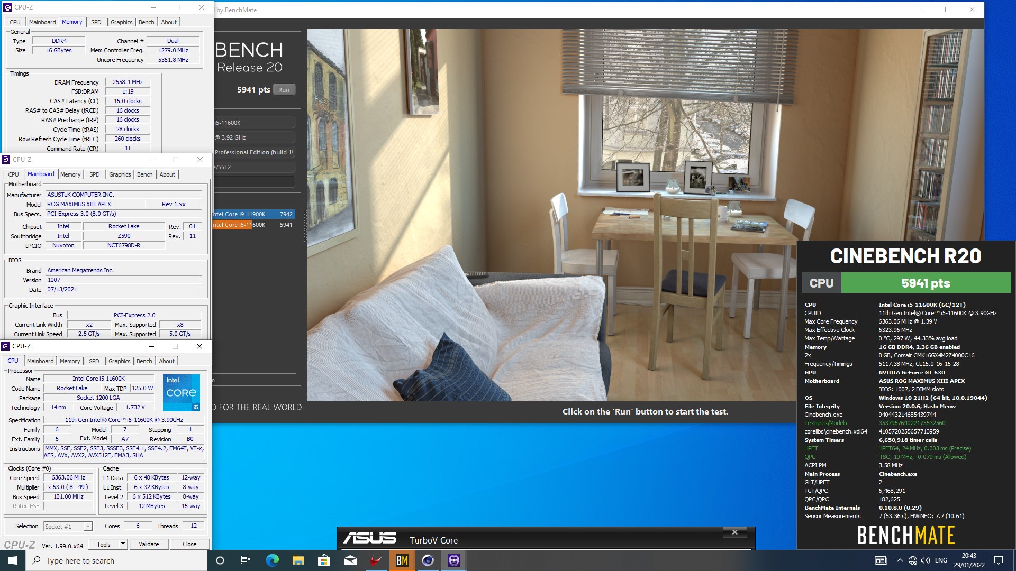
Task: Launch Microsoft Edge from taskbar
Action: click(x=272, y=560)
